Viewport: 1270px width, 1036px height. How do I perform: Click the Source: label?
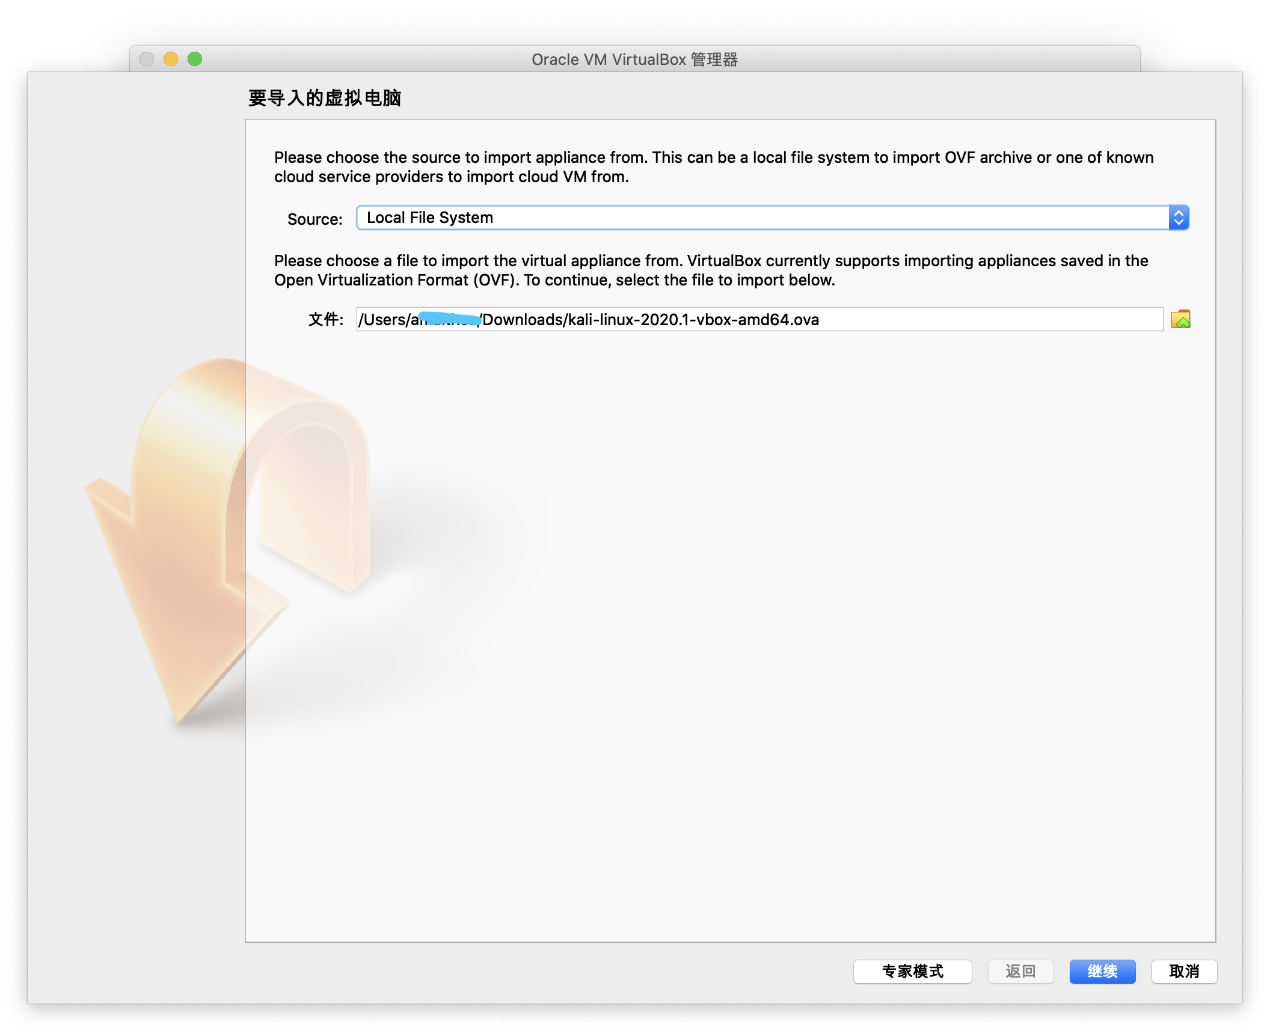(315, 219)
